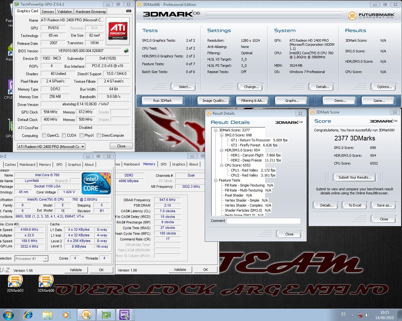This screenshot has height=321, width=402.
Task: Click Validate in the left CPU-Z window
Action: [x=76, y=270]
